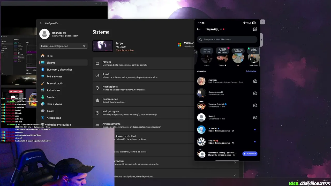Screen dimensions: 331x186
Task: Open camera for the sixteen-minute chat
Action: (255, 118)
